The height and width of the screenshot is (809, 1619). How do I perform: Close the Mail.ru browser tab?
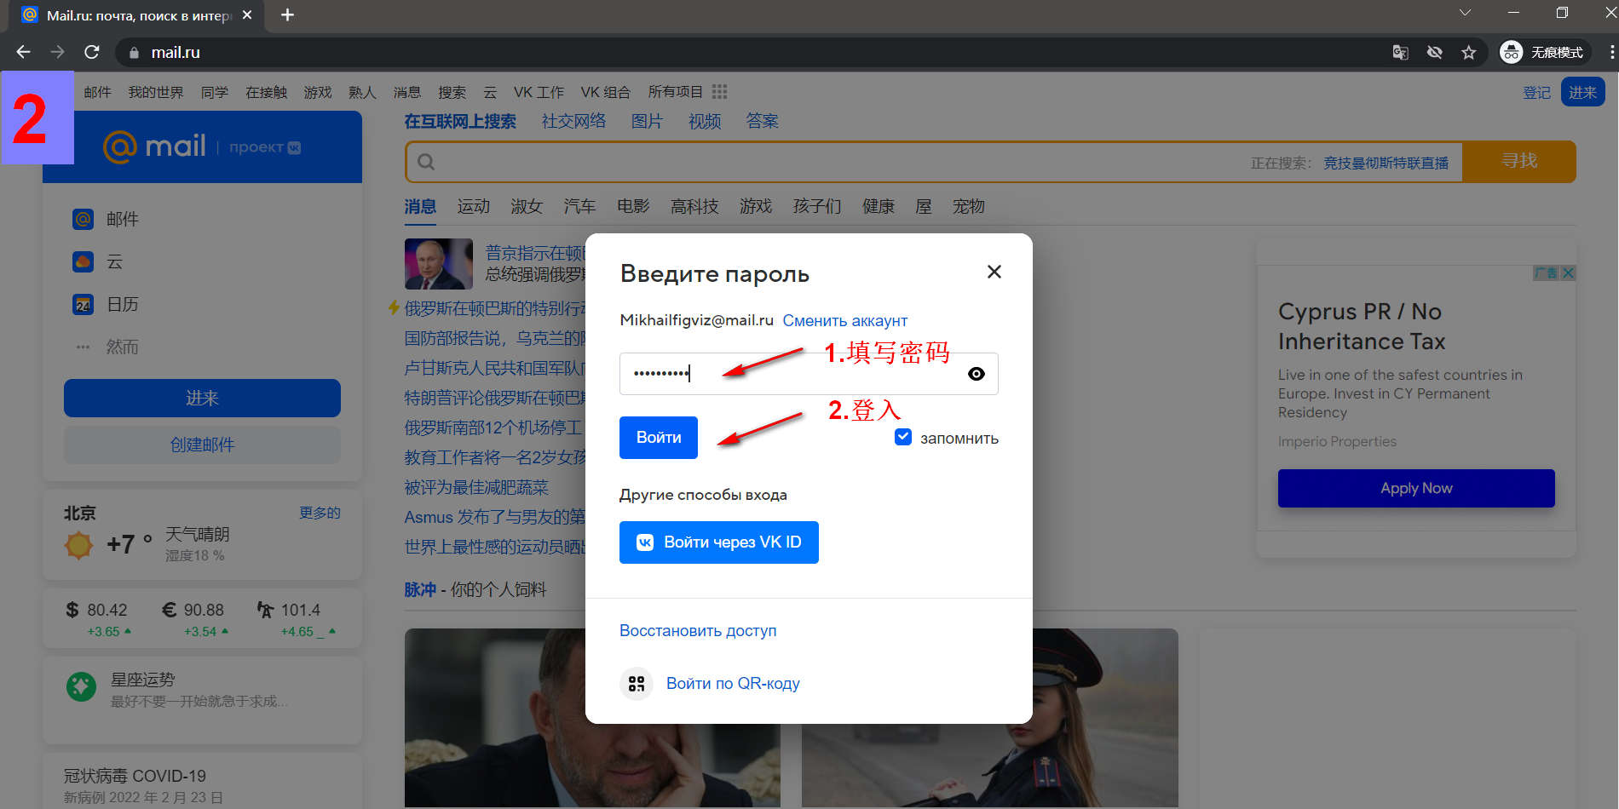coord(247,15)
